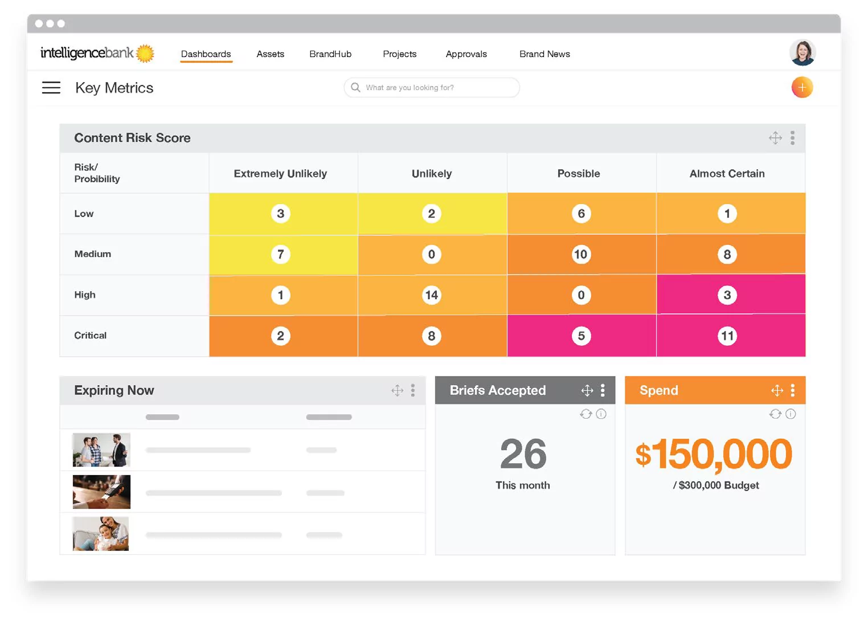Screen dimensions: 868x621
Task: Open the user profile avatar
Action: pos(803,53)
